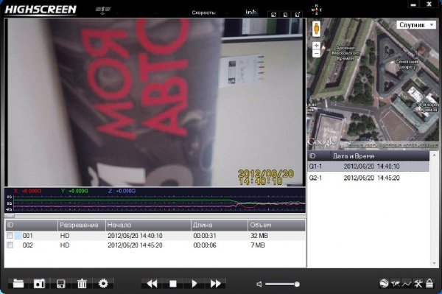Screen dimensions: 442x294
Task: Sort by the Разрешение column header
Action: [x=82, y=225]
